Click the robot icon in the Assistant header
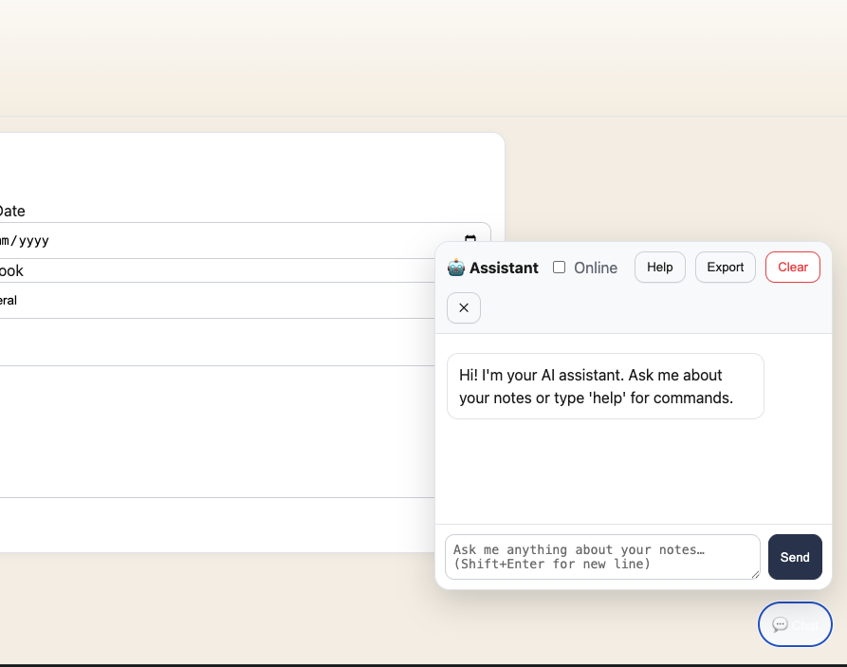The width and height of the screenshot is (847, 667). coord(454,268)
